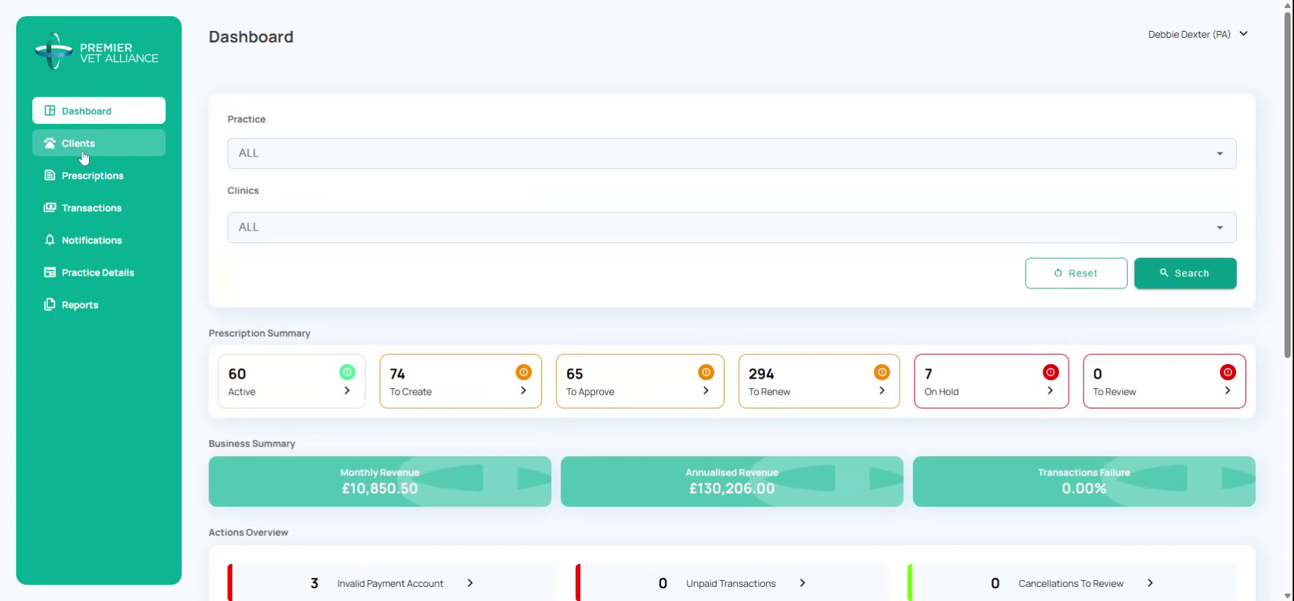Click the Reports copy icon
This screenshot has width=1294, height=601.
(50, 305)
